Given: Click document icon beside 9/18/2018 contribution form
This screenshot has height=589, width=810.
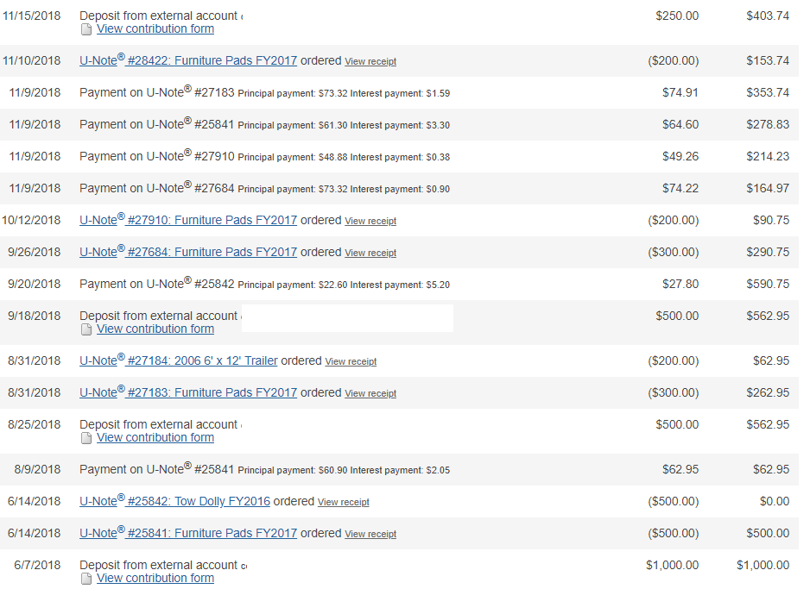Looking at the screenshot, I should tap(86, 329).
